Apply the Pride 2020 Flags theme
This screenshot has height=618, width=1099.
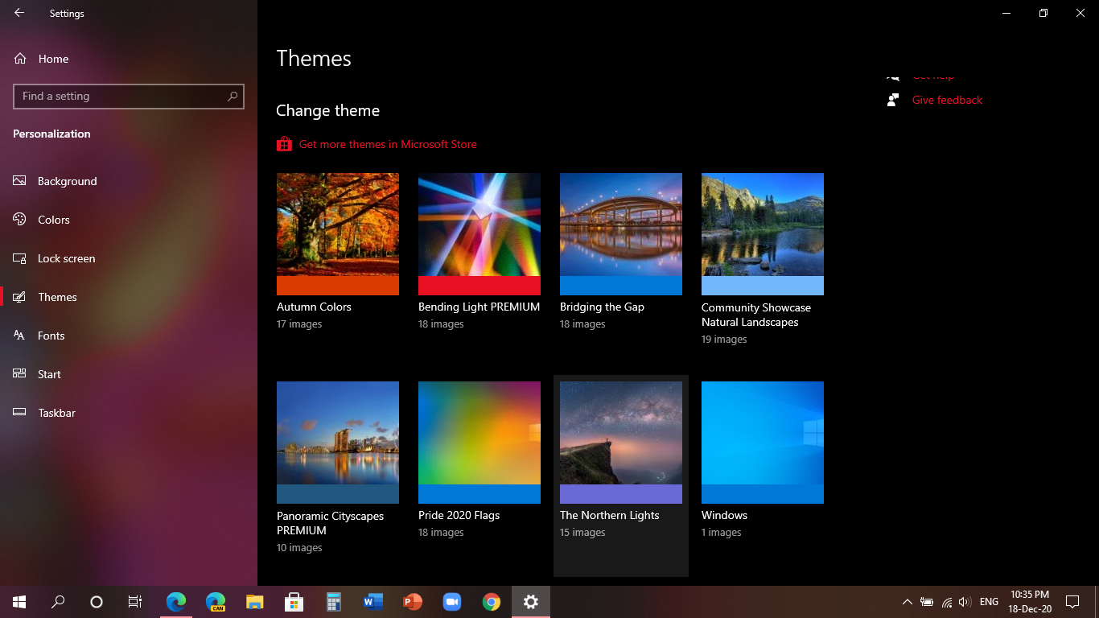[x=480, y=443]
